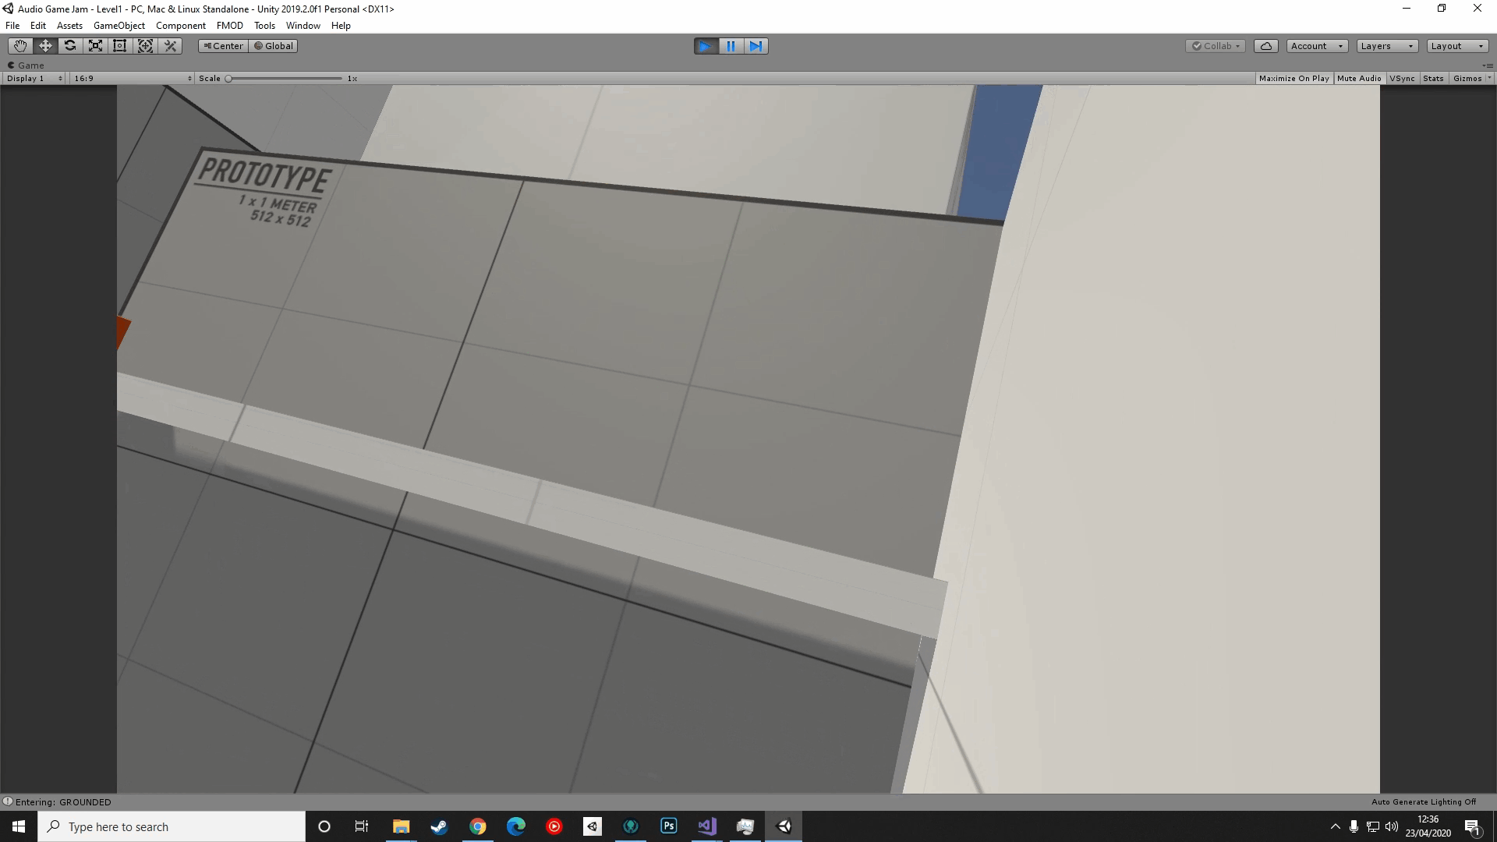Click the Pause playback button
The image size is (1497, 842).
coord(731,46)
